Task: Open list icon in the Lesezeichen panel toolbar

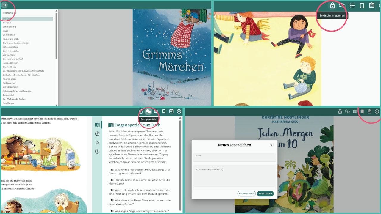Action: click(x=355, y=111)
